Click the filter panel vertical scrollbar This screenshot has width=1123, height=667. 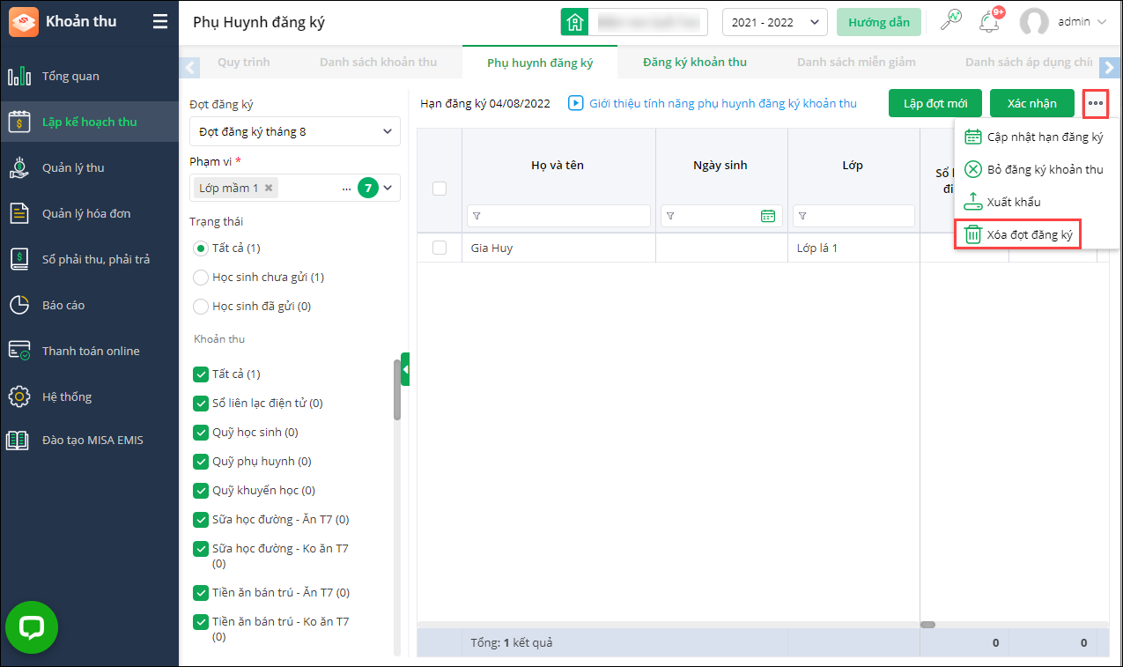click(x=397, y=388)
